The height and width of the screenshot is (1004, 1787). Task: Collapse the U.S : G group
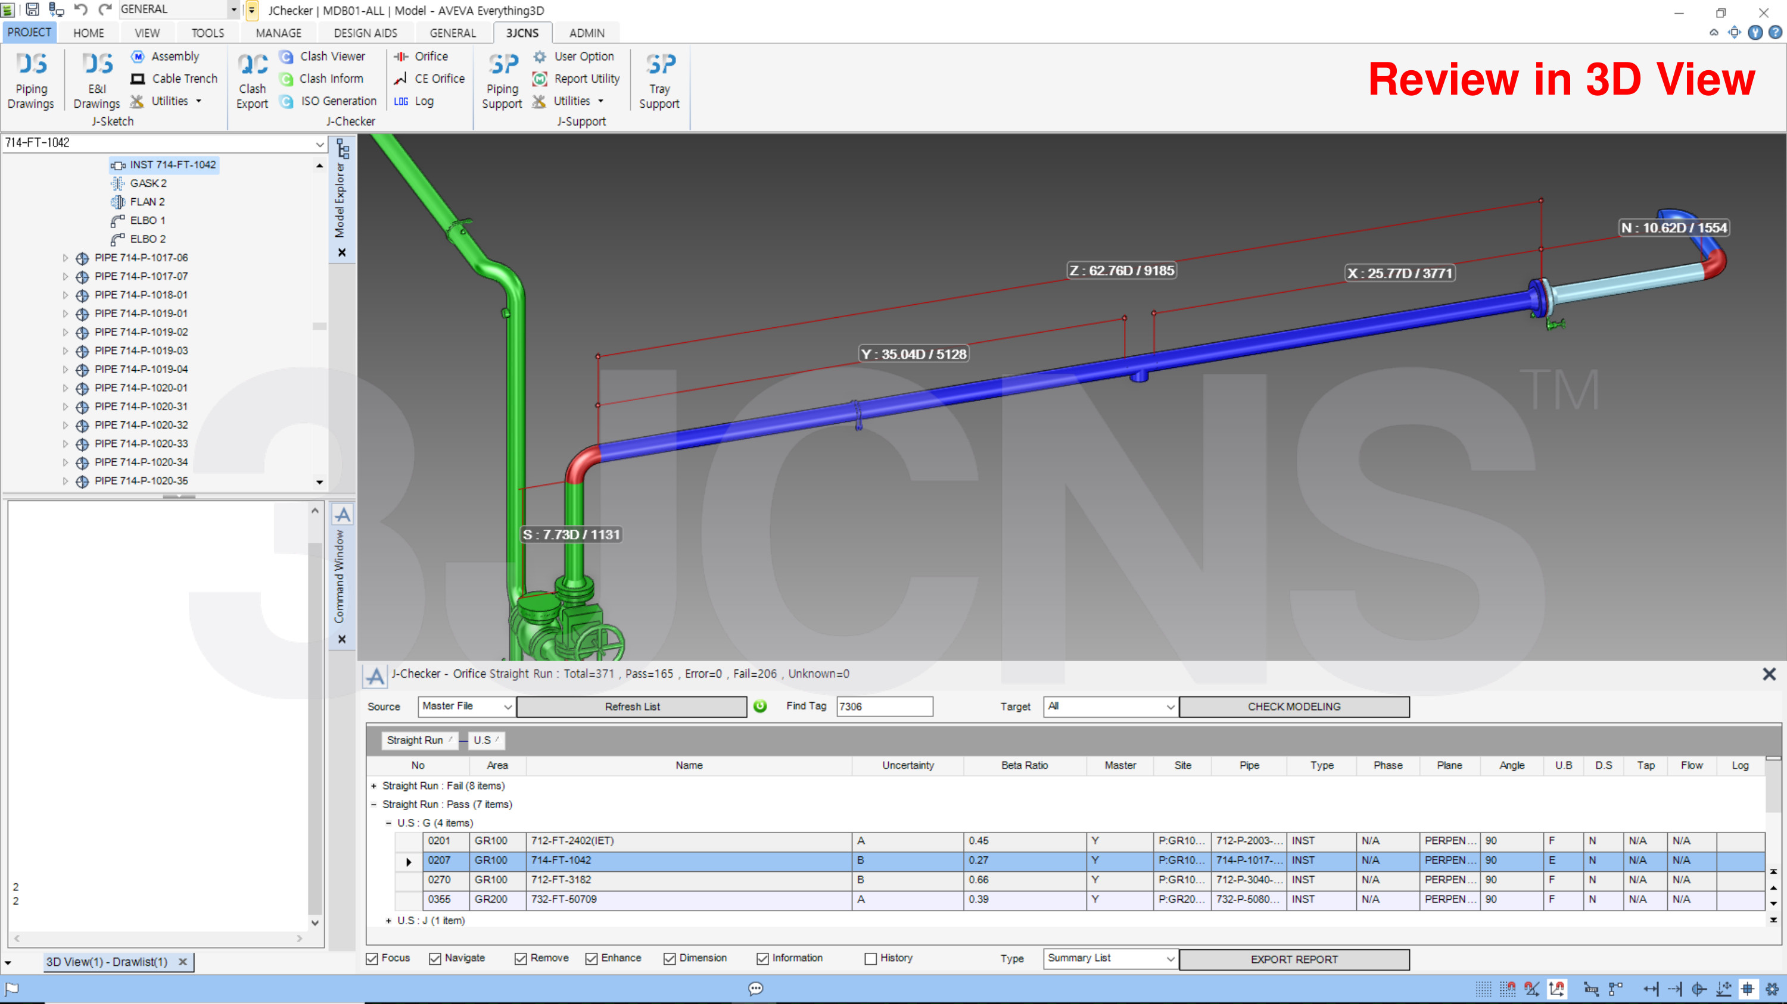pos(388,823)
